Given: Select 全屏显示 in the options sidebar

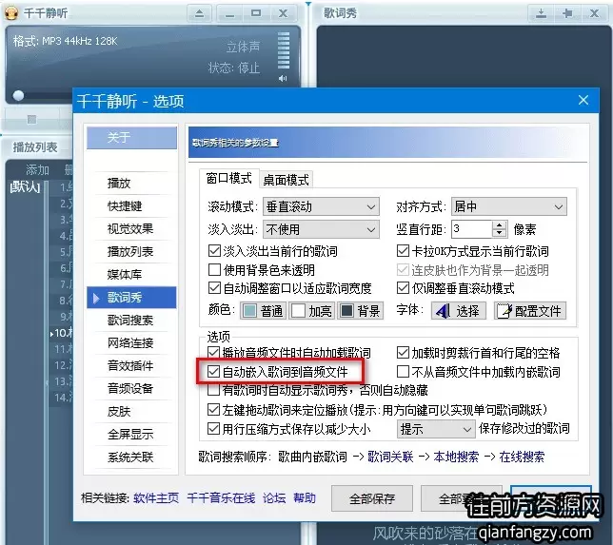Looking at the screenshot, I should point(131,434).
